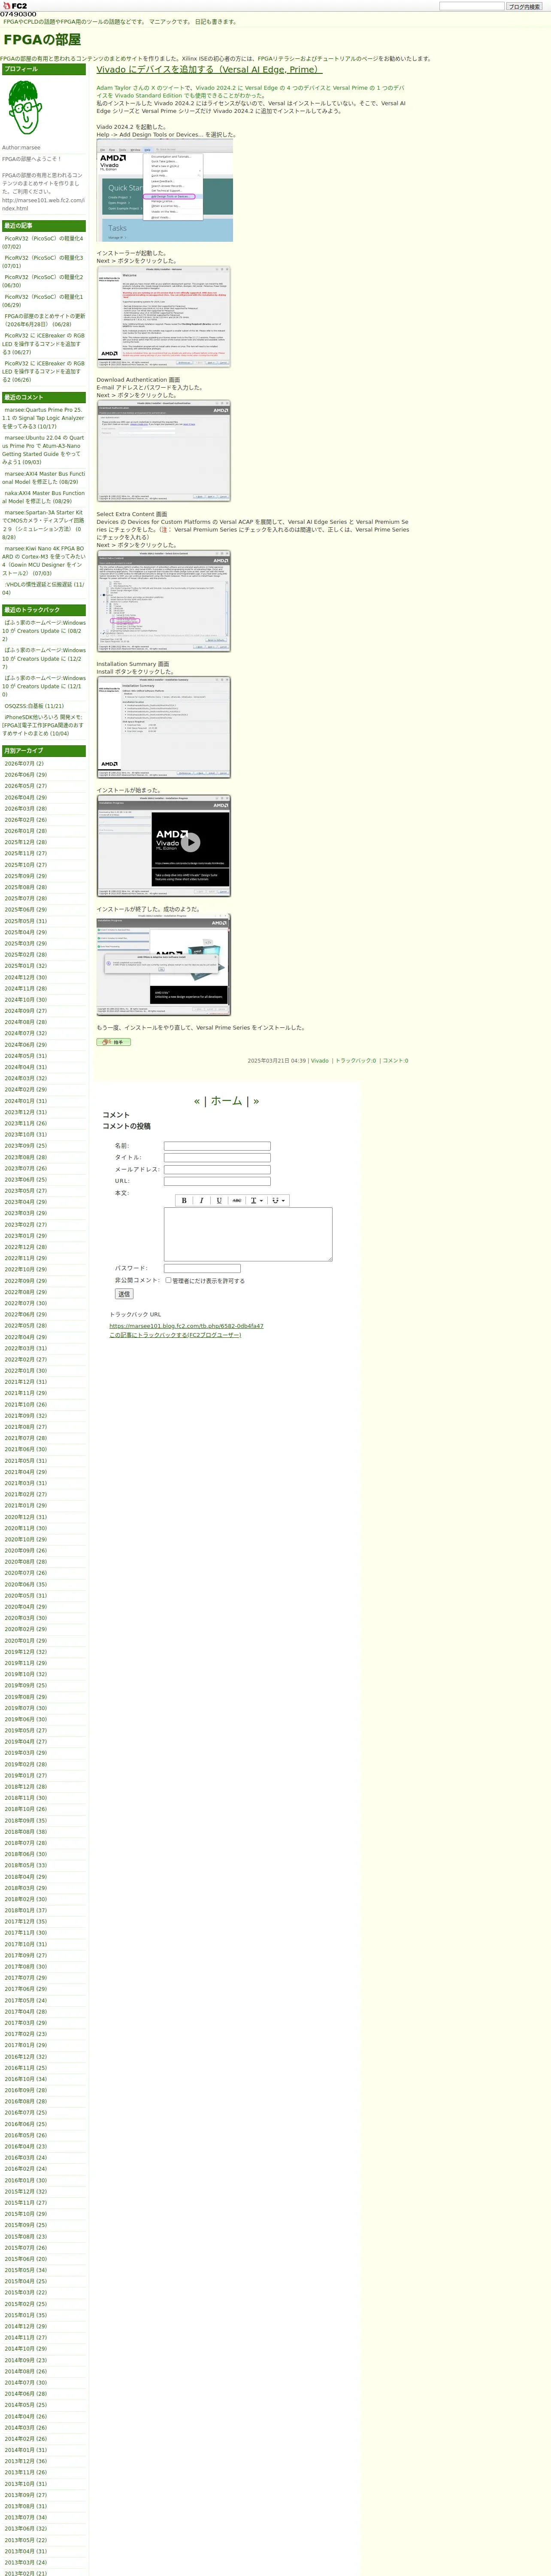Open the VHDLの慣性遅延と伝搬遅延 comment link
Viewport: 551px width, 2576px height.
[43, 589]
